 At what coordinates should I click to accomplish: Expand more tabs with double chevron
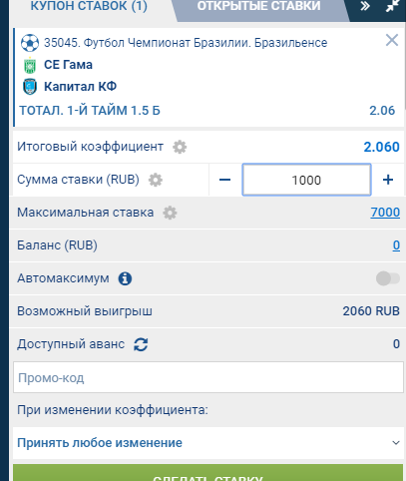click(365, 6)
